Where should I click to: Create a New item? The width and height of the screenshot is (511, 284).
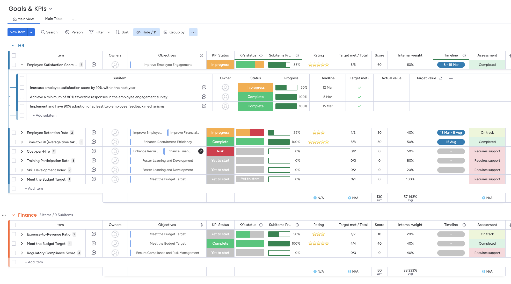tap(17, 32)
